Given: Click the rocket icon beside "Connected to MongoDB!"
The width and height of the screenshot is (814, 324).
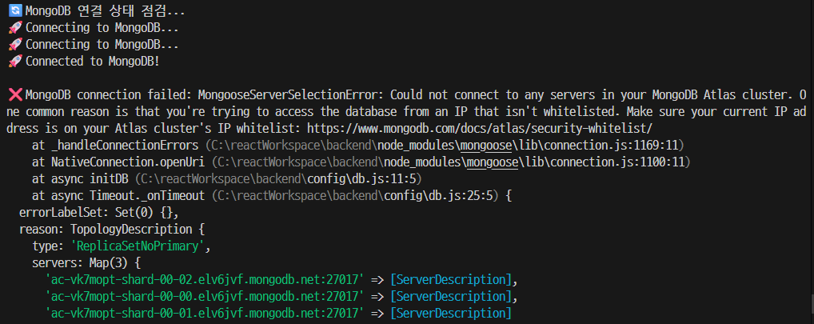Looking at the screenshot, I should click(14, 61).
